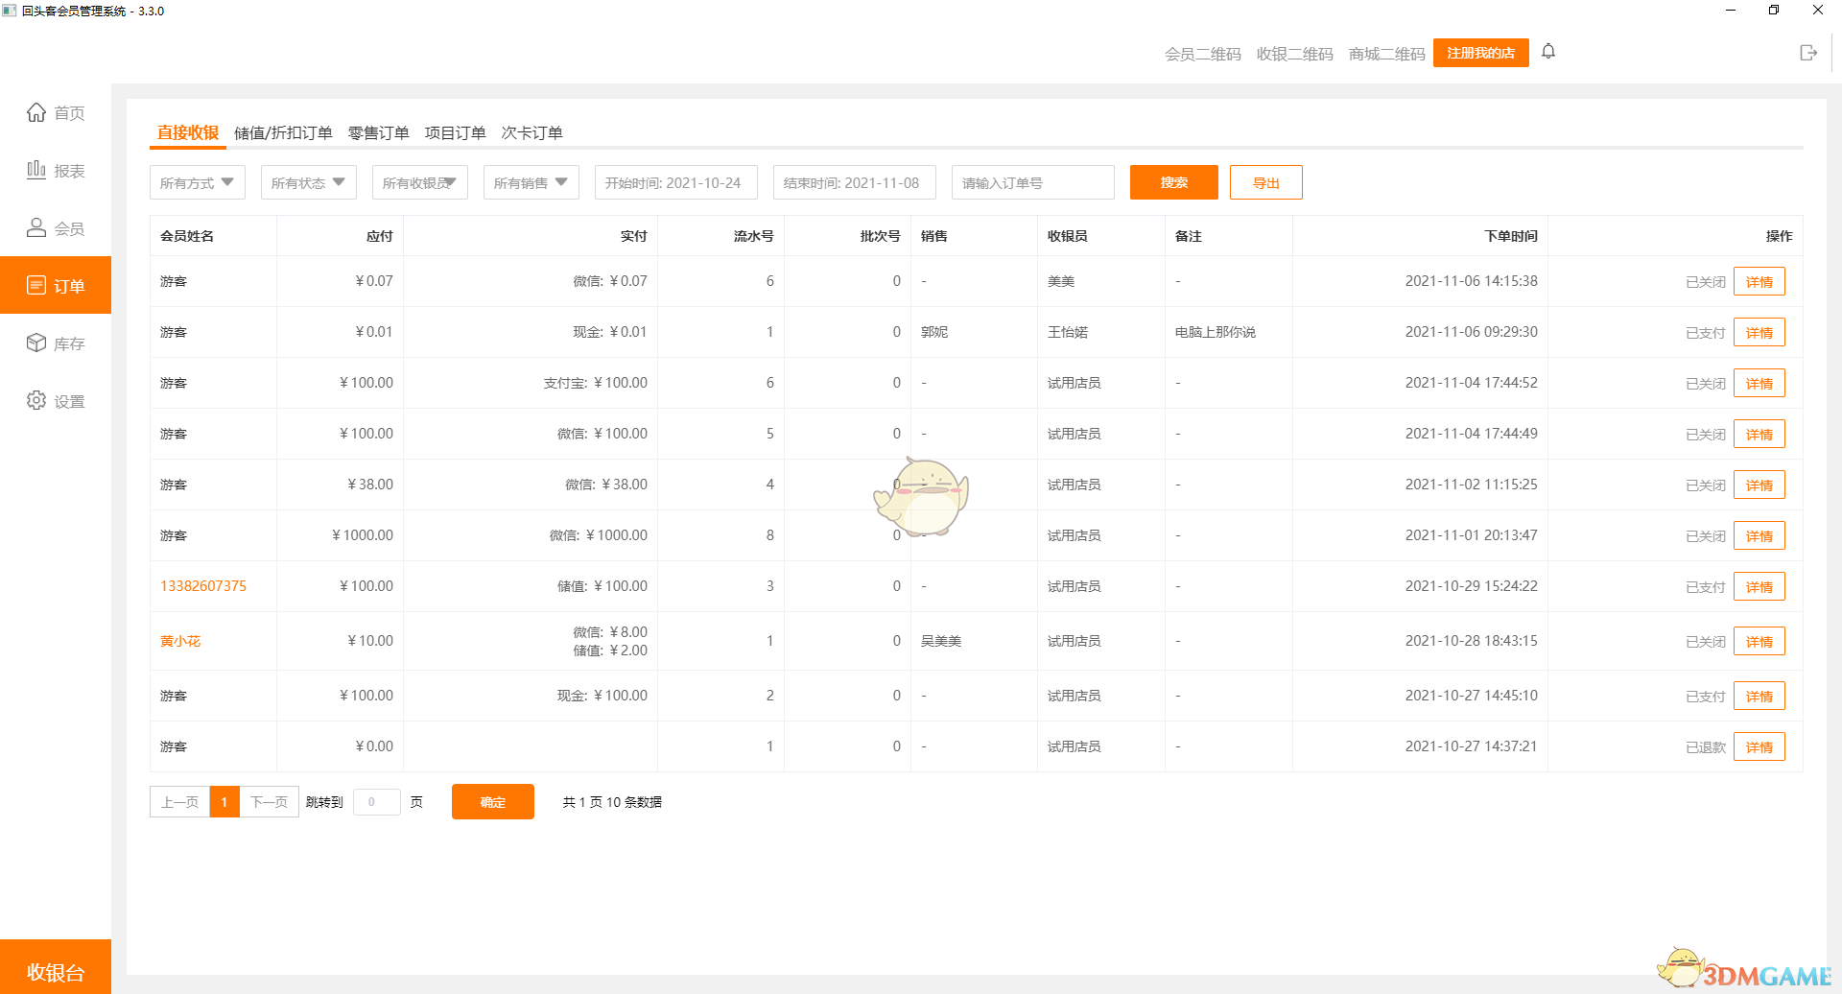Open the 设置 settings sidebar icon
1842x994 pixels.
pos(55,401)
